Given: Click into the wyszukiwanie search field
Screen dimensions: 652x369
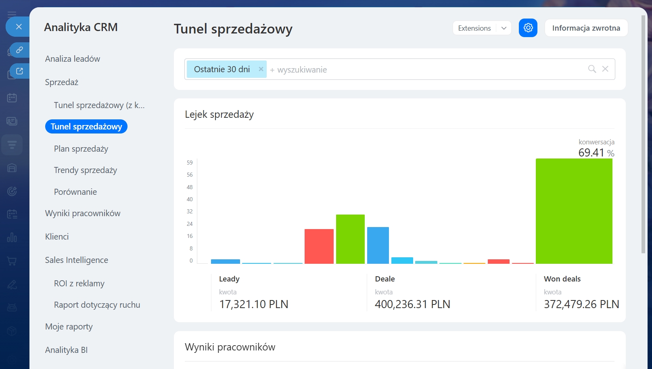Looking at the screenshot, I should (x=403, y=69).
